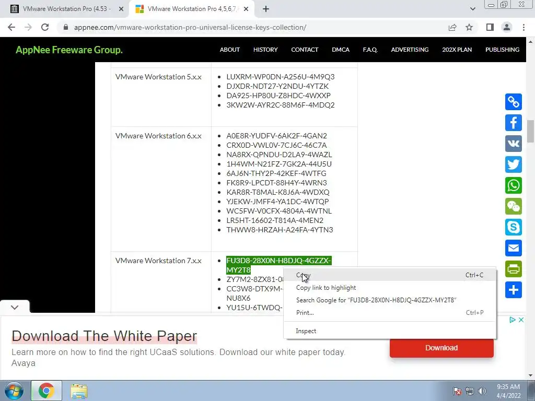Click key 3KW2W-AYR2C-88M6F-4MDQ2

281,105
